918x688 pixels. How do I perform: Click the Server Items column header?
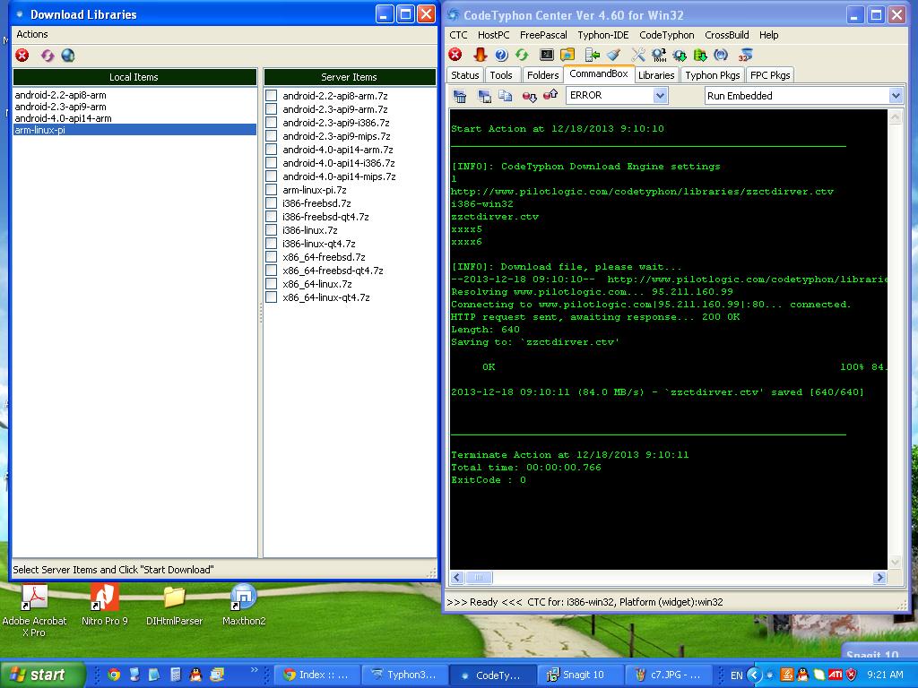tap(350, 77)
